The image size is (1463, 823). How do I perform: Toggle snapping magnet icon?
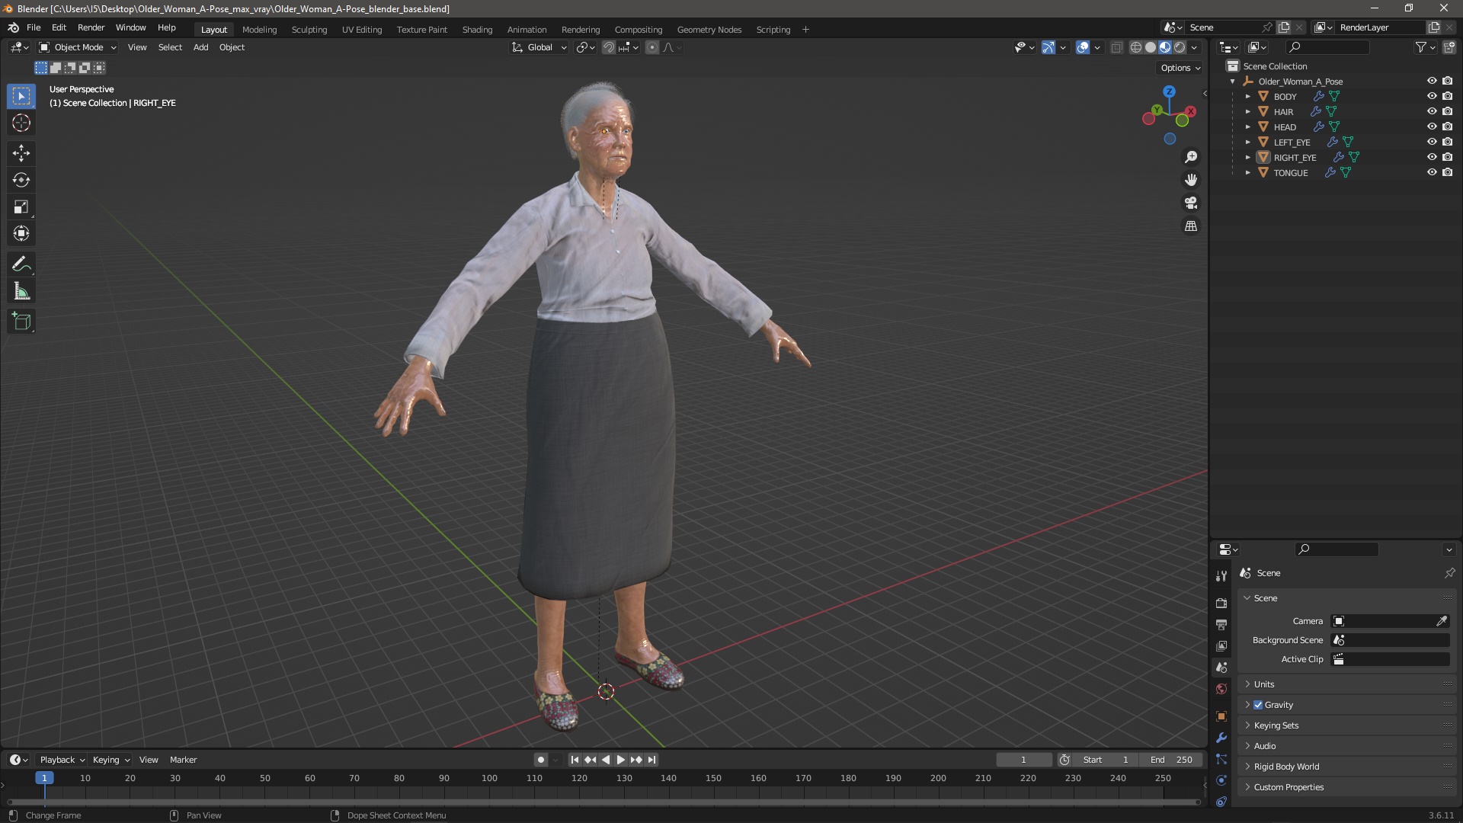pos(608,47)
